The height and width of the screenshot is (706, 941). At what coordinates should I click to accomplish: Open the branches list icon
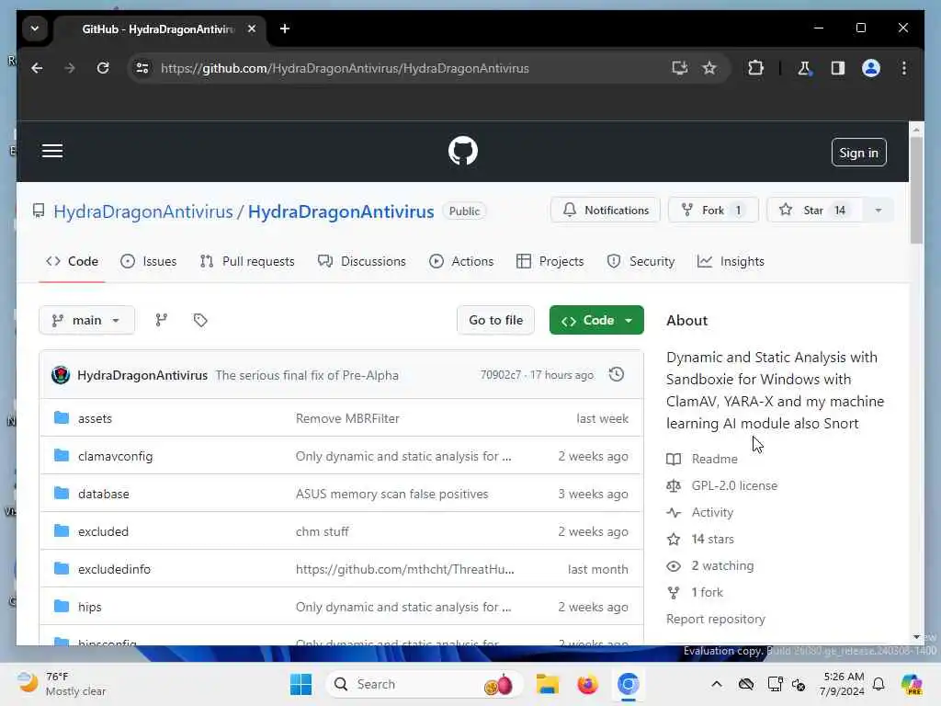click(162, 320)
